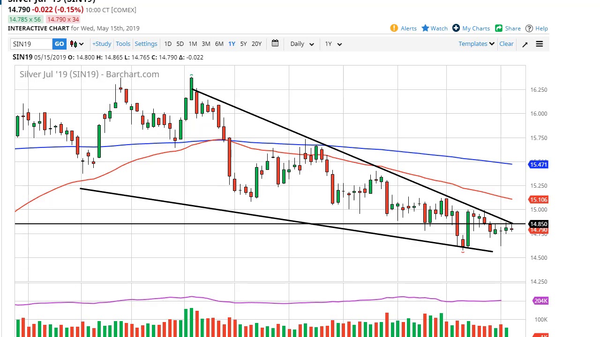This screenshot has height=337, width=600.
Task: Click the Watch star icon
Action: (425, 28)
